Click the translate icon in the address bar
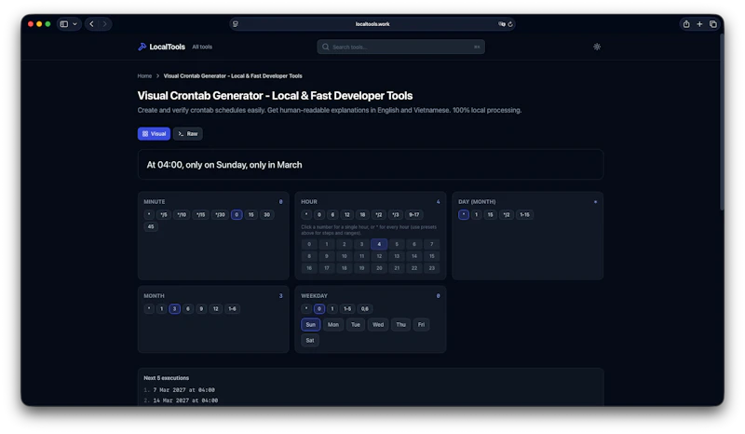 pyautogui.click(x=501, y=24)
